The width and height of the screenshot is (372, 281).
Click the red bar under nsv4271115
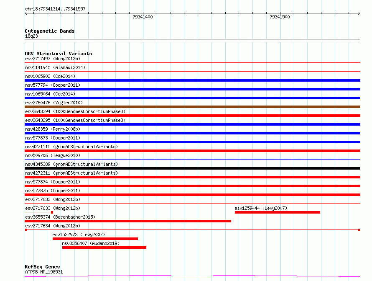(192, 151)
